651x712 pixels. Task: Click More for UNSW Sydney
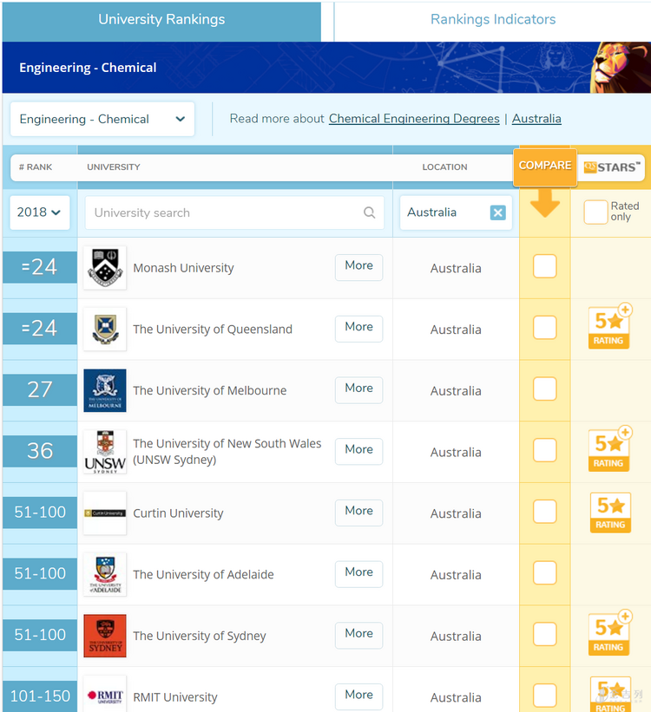(358, 451)
